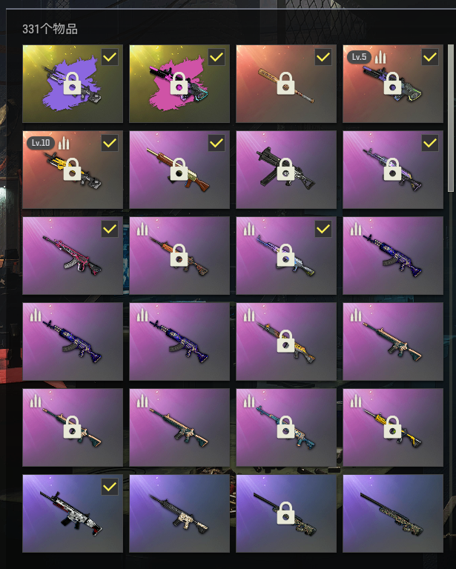
Task: Toggle checkmark on the wooden AK rifle tile
Action: tap(217, 143)
